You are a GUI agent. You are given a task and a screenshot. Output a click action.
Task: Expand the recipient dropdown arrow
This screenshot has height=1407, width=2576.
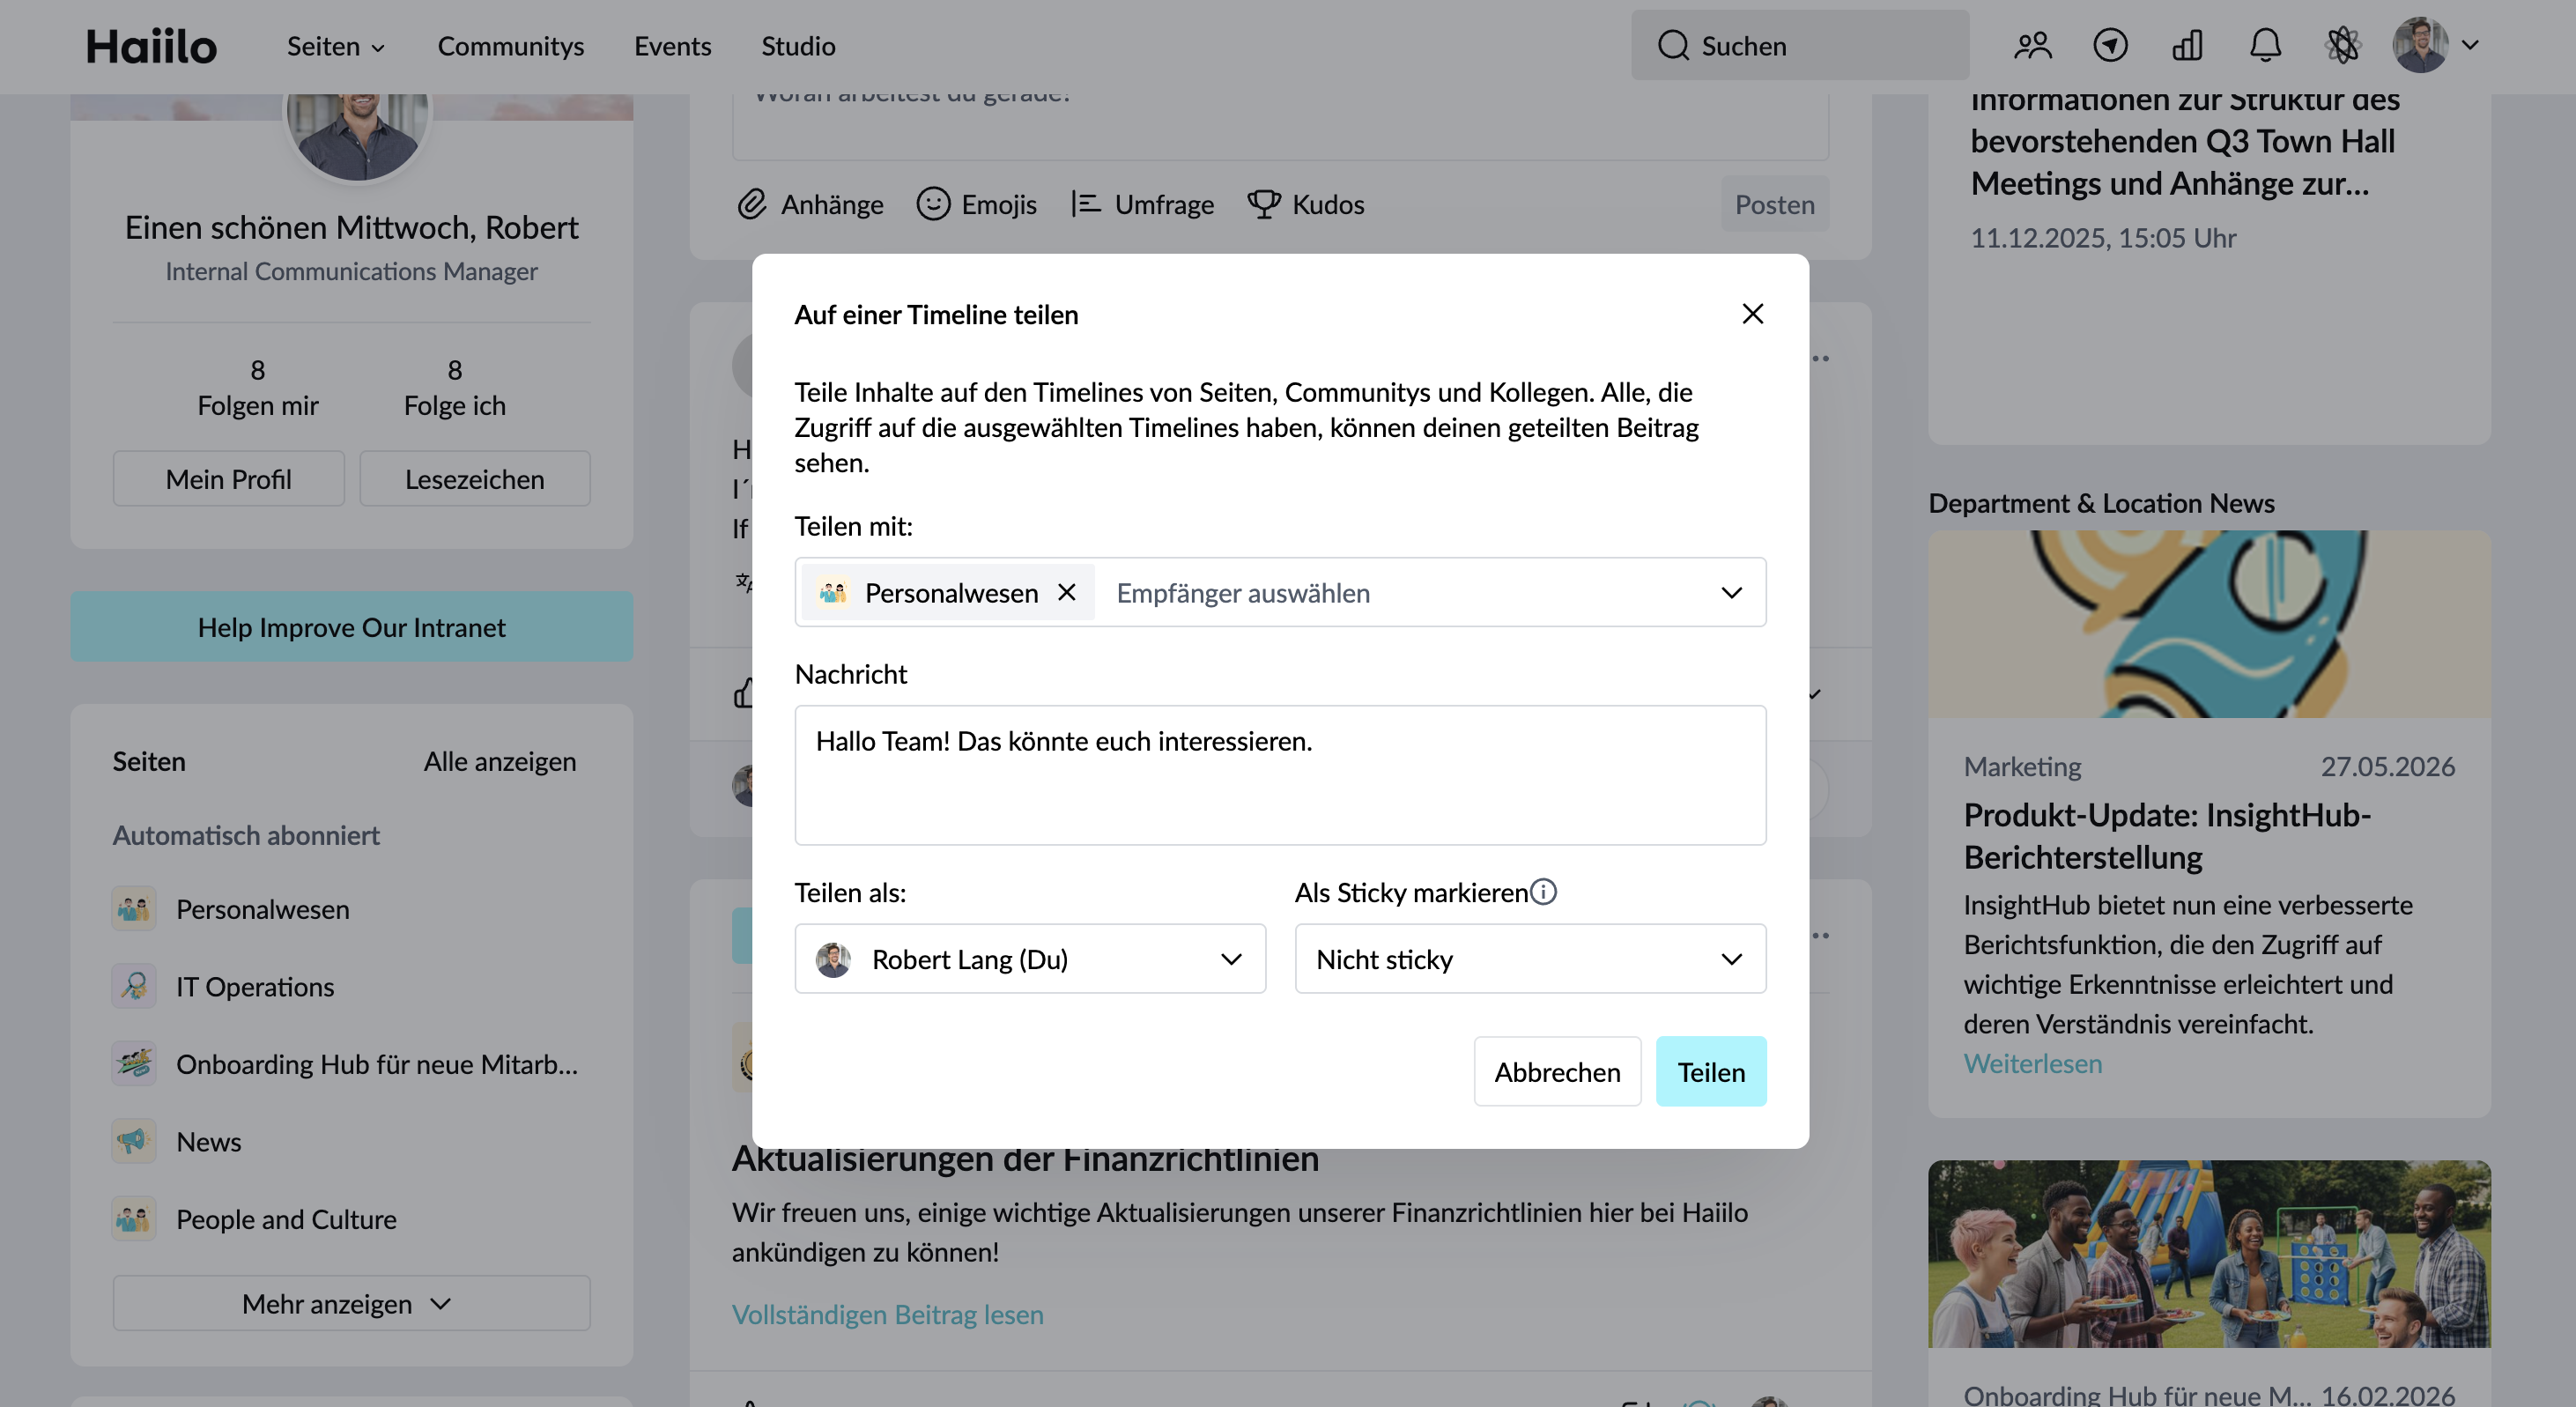point(1731,592)
